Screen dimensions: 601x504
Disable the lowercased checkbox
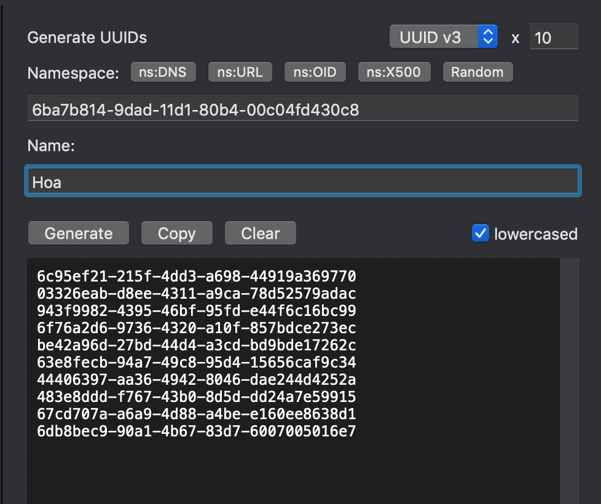[480, 234]
